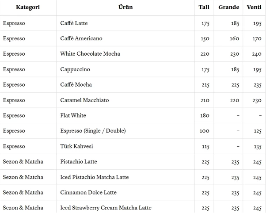Click the Kategori column header
270x217 pixels.
pyautogui.click(x=27, y=7)
